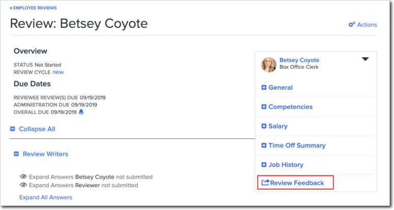
Task: Click the Review Feedback share icon
Action: 265,183
